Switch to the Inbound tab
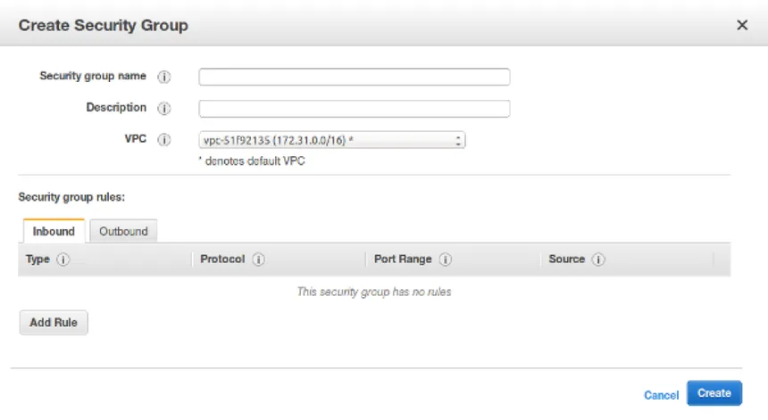The width and height of the screenshot is (768, 420). tap(54, 231)
